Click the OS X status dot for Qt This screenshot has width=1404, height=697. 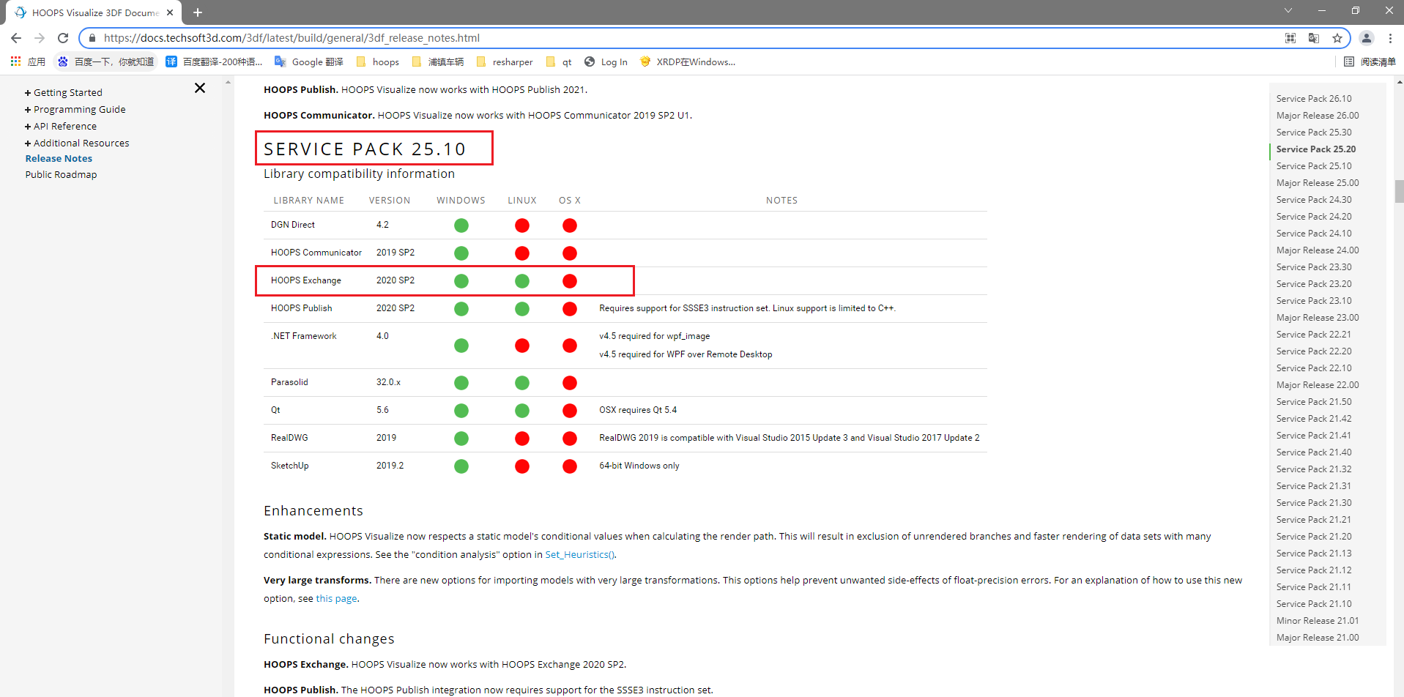(x=570, y=411)
